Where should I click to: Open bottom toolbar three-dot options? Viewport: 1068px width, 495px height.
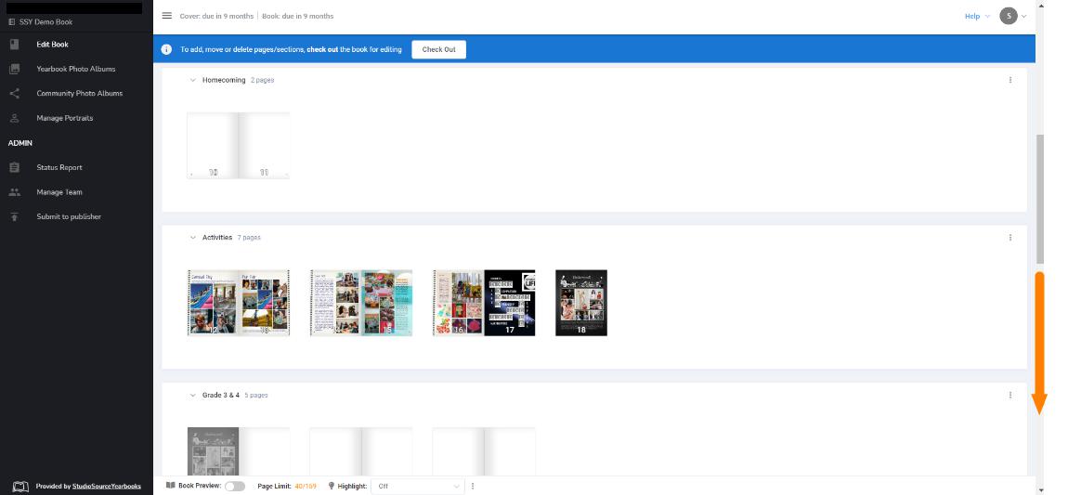(x=473, y=486)
